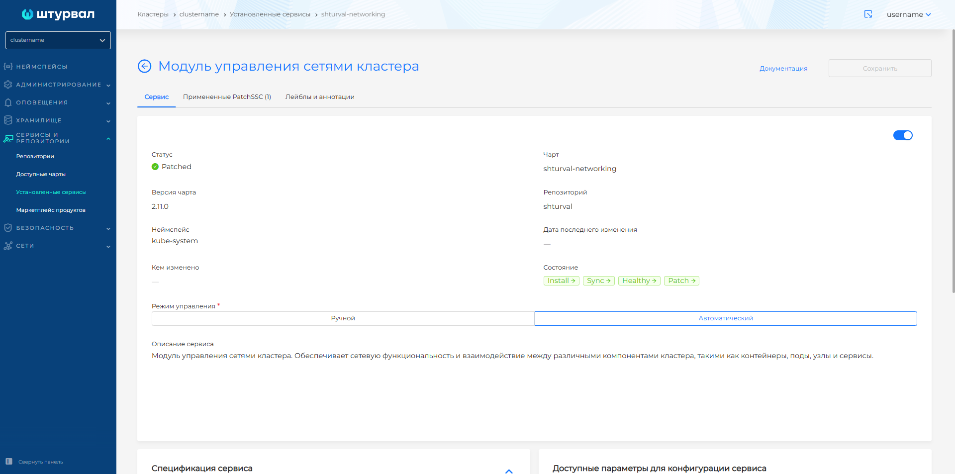
Task: Open the Лейблы и аннотации tab
Action: click(x=319, y=96)
